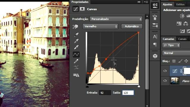Click the histogram clipping warning icon
The image size is (190, 107).
[x=76, y=75]
